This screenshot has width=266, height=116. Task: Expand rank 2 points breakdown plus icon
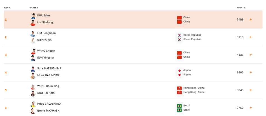[x=251, y=37]
